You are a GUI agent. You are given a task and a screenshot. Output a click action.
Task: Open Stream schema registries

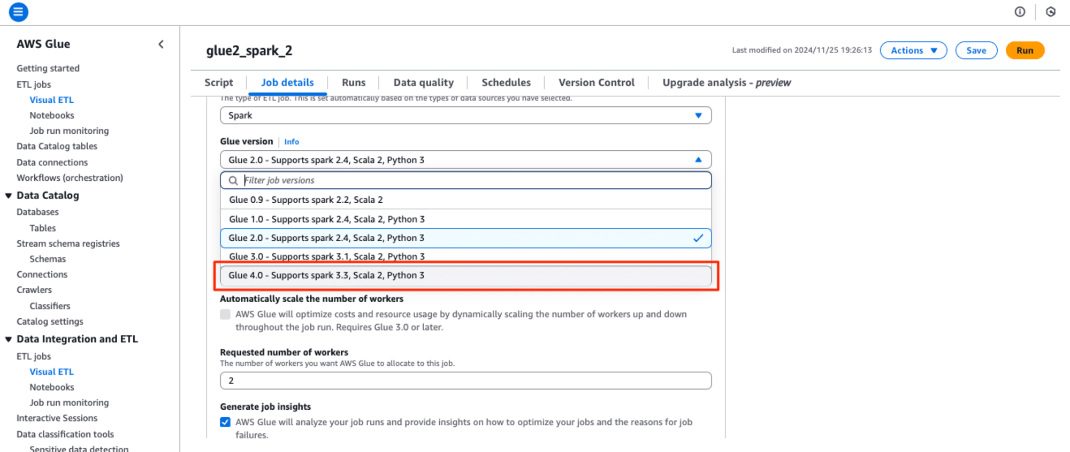pos(68,244)
